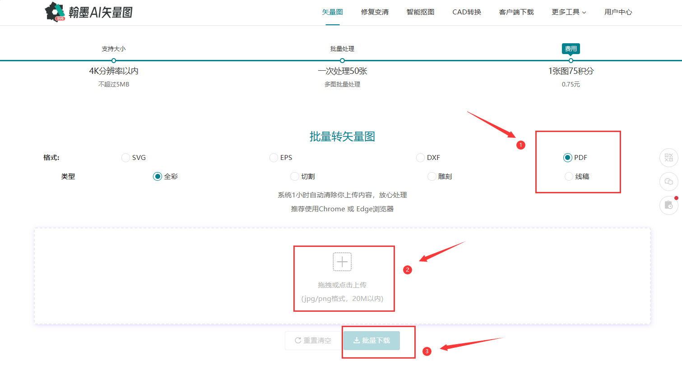Choose the 切割 type option
Viewport: 682px width, 378px height.
[295, 177]
